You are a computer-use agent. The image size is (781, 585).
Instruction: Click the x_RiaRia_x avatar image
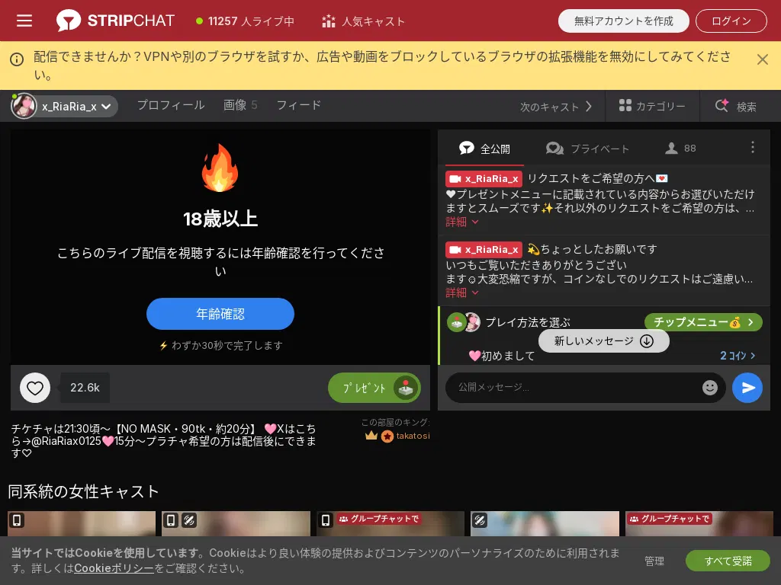[24, 106]
